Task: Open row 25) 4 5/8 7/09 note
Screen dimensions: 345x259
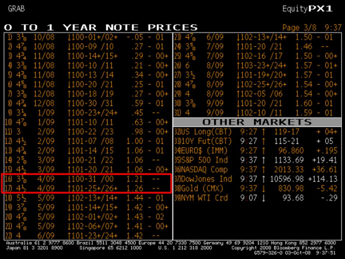Action: coord(257,56)
